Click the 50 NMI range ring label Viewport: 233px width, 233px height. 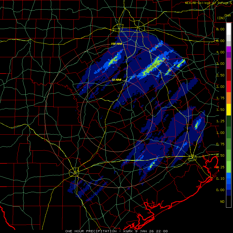116,80
